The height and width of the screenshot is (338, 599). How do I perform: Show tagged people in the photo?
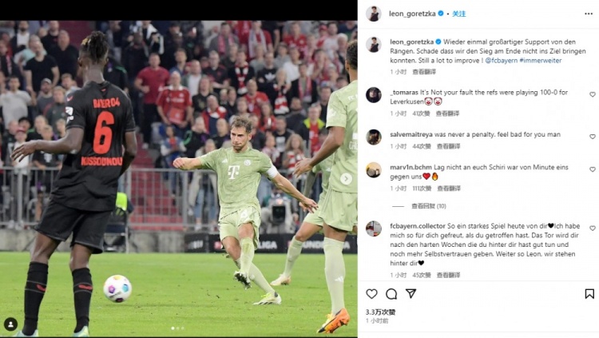(10, 324)
